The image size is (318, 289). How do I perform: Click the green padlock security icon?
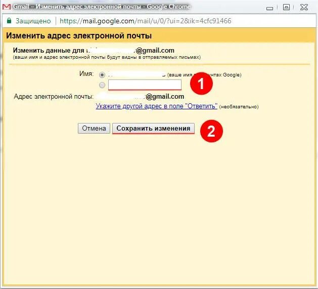(9, 21)
